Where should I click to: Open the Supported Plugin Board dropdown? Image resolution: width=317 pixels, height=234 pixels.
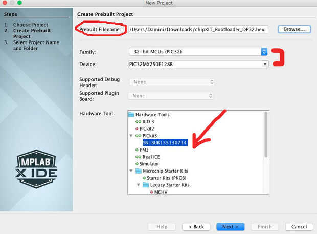171,96
